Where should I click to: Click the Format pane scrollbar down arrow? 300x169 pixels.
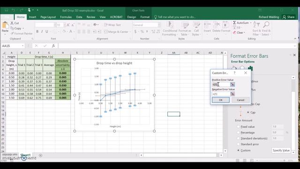coord(293,152)
